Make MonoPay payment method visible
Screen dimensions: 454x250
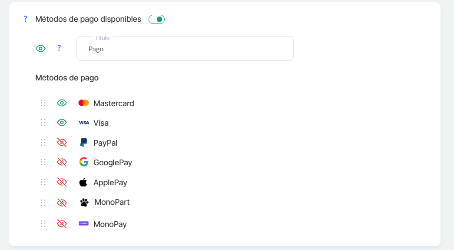point(62,224)
